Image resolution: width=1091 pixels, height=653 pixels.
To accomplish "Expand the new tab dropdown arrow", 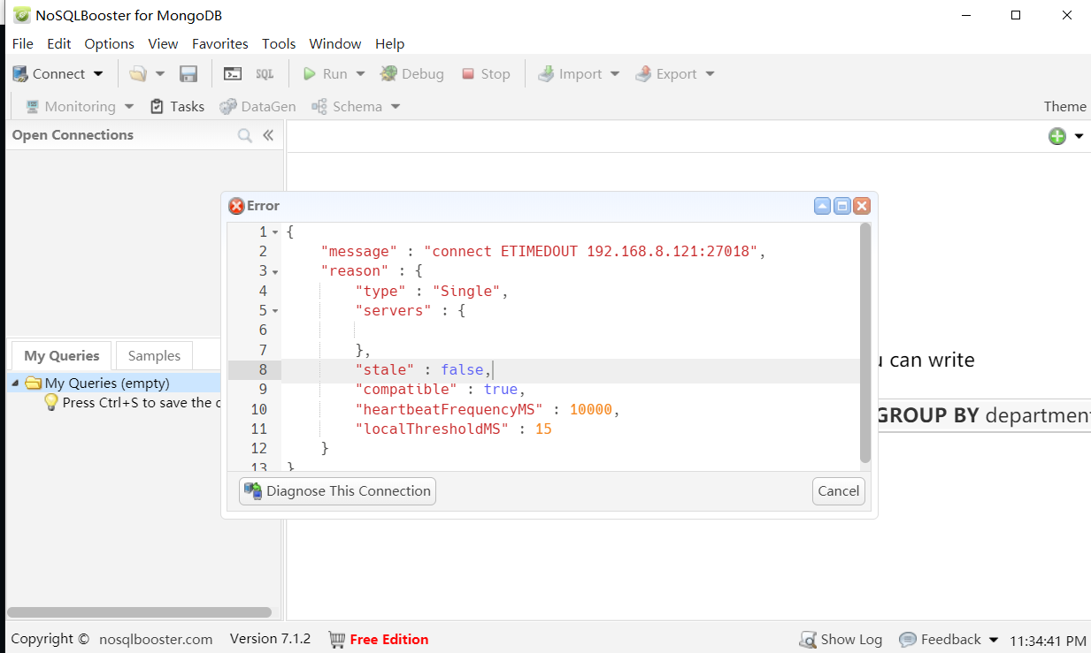I will [1079, 136].
